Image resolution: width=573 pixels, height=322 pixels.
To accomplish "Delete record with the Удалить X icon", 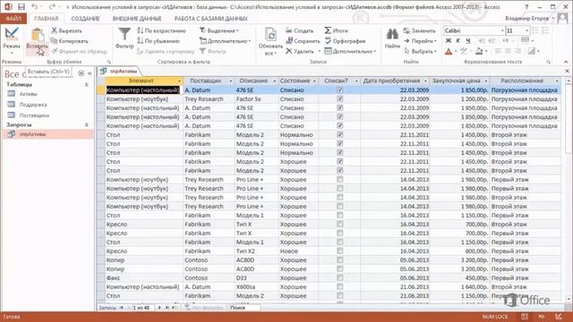I will pos(289,51).
